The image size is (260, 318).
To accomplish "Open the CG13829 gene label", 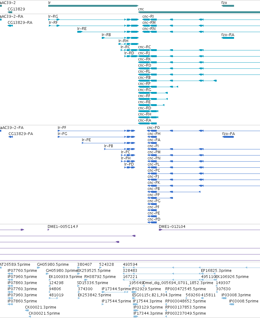I will click(x=16, y=9).
